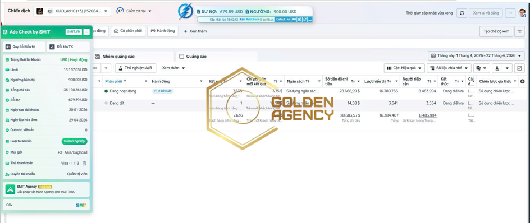Open the 2 đề xuất suggestions badge
Screen dimensions: 530x223
pyautogui.click(x=163, y=91)
